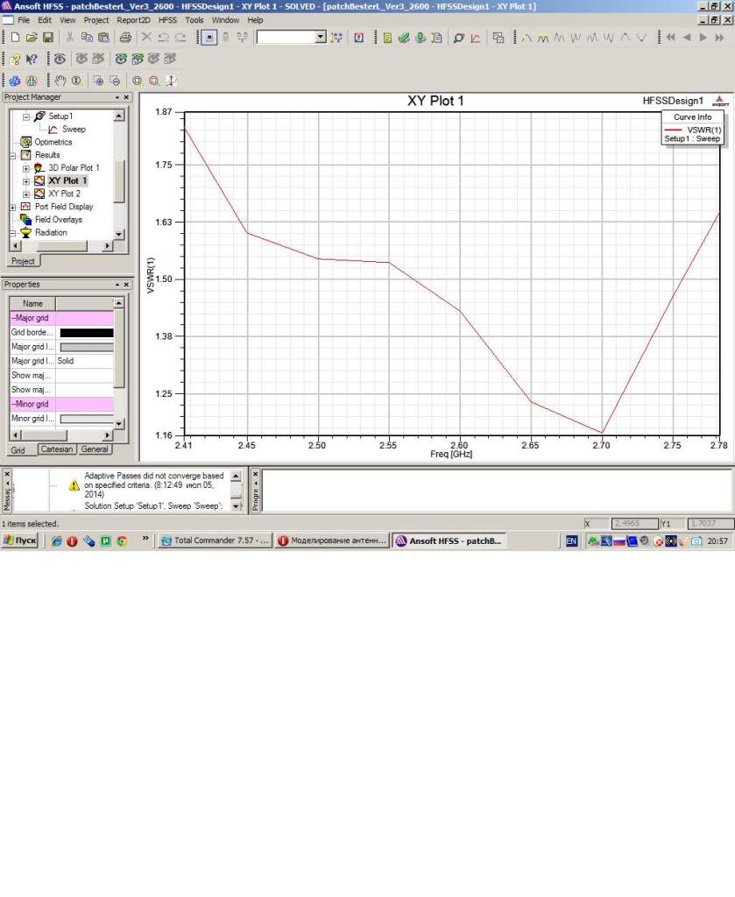Click the context help arrow icon
This screenshot has width=735, height=897.
point(32,60)
